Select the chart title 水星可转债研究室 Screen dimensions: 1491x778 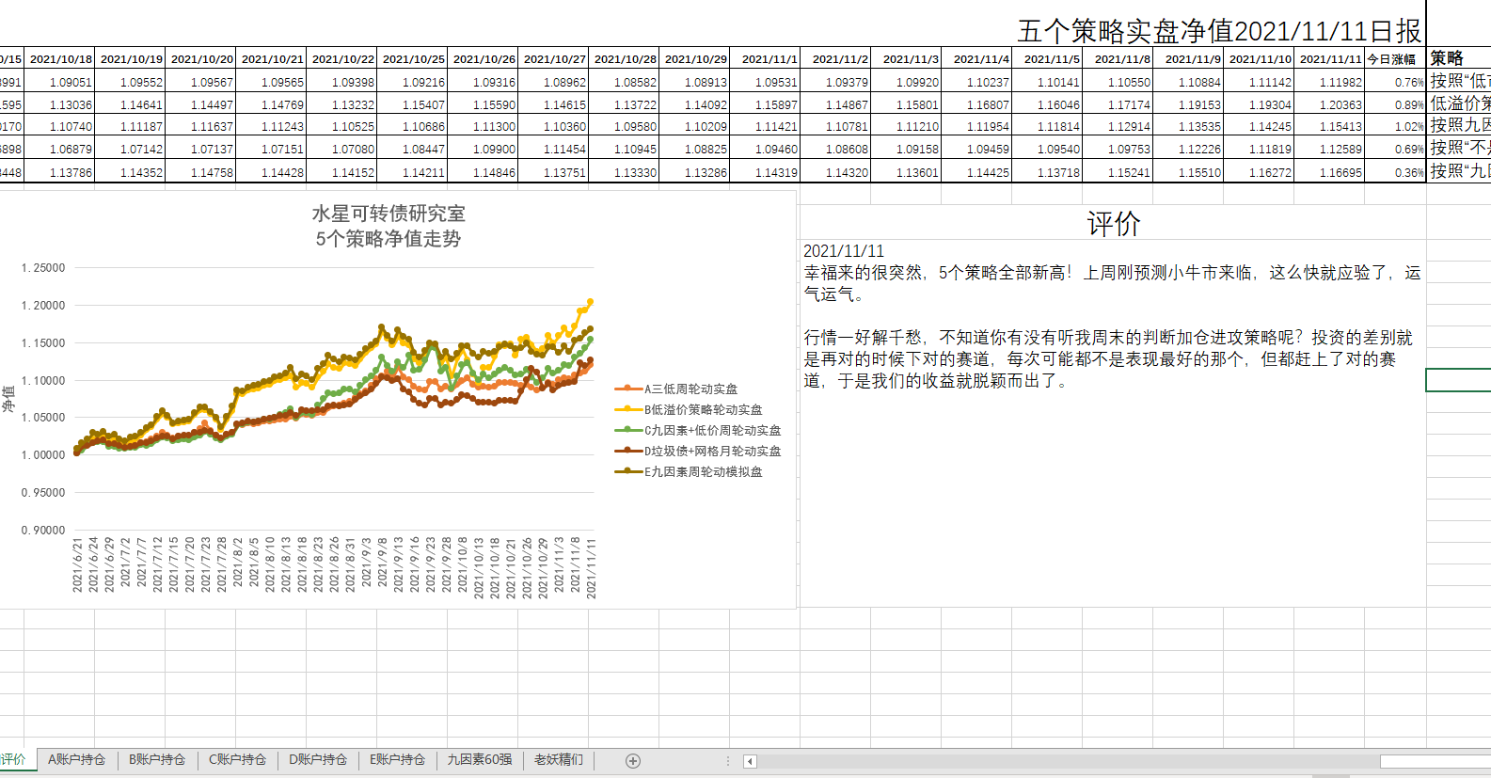[389, 214]
